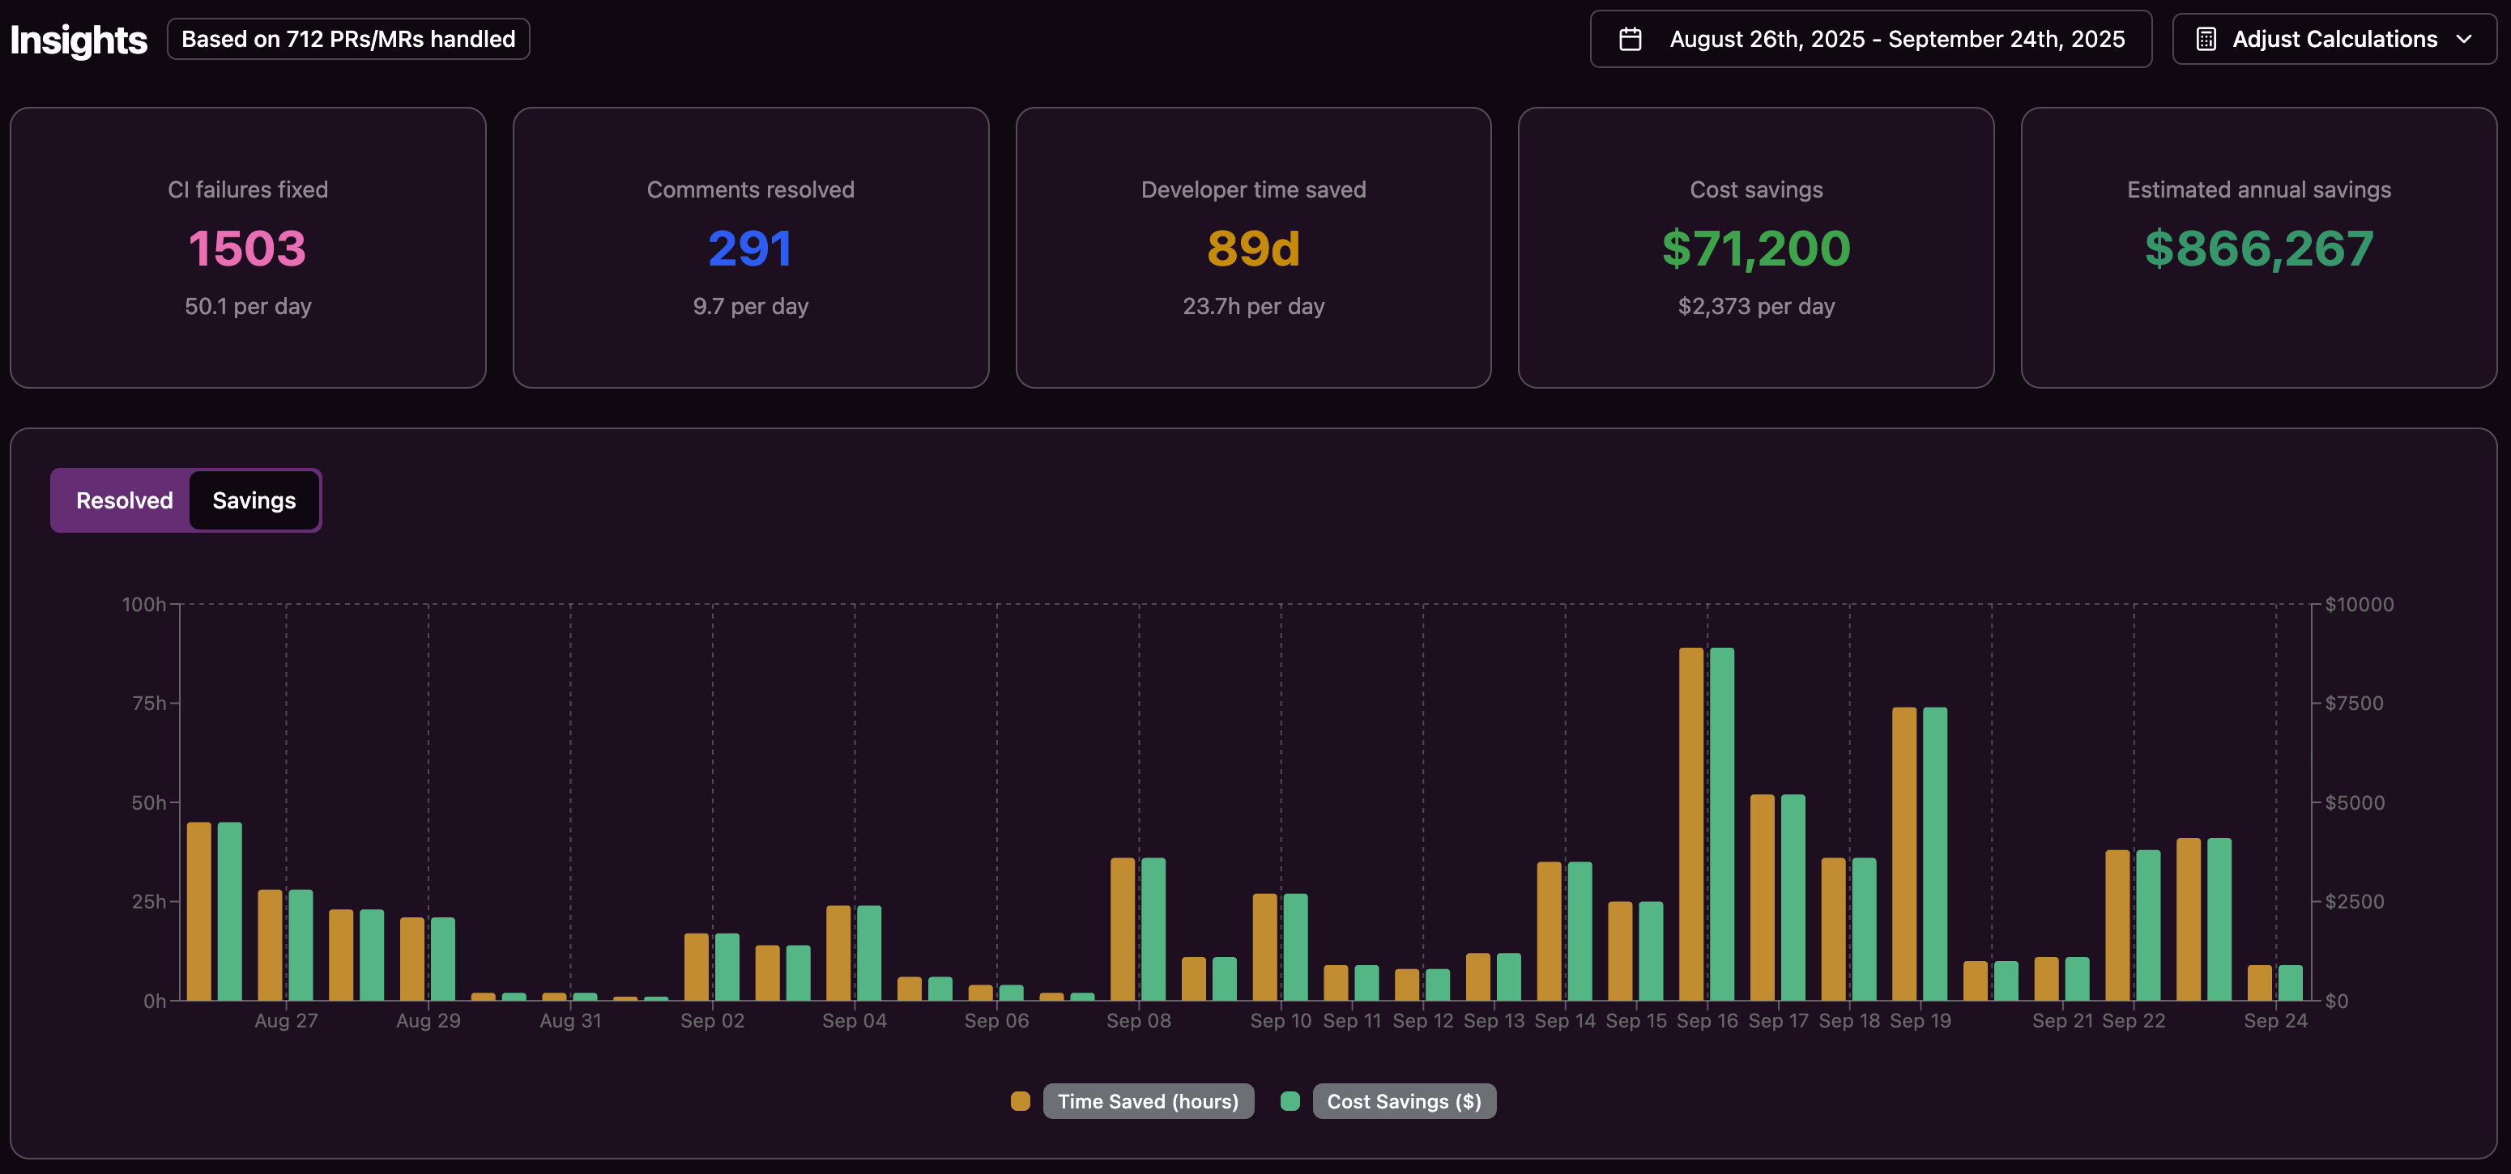This screenshot has width=2511, height=1174.
Task: Select the CI failures fixed card
Action: 248,248
